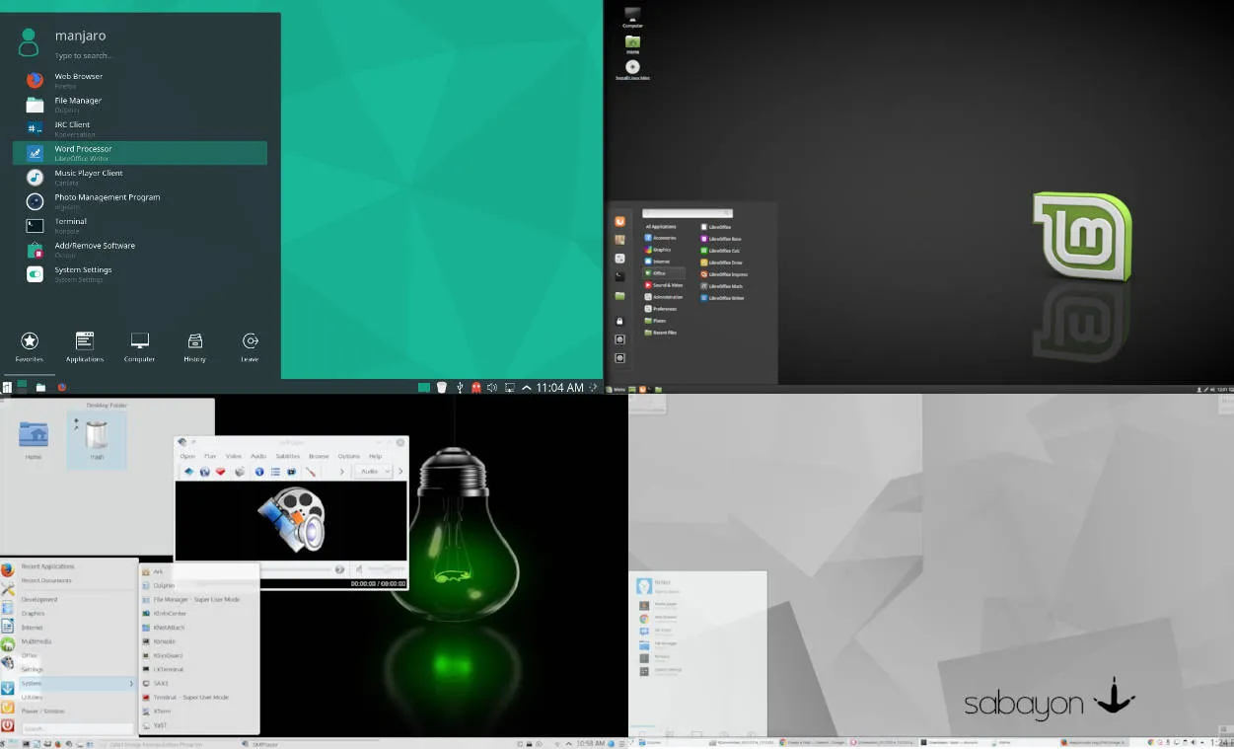Expand System submenu arrow in openSUSE menu
Viewport: 1234px width, 749px height.
pos(131,683)
